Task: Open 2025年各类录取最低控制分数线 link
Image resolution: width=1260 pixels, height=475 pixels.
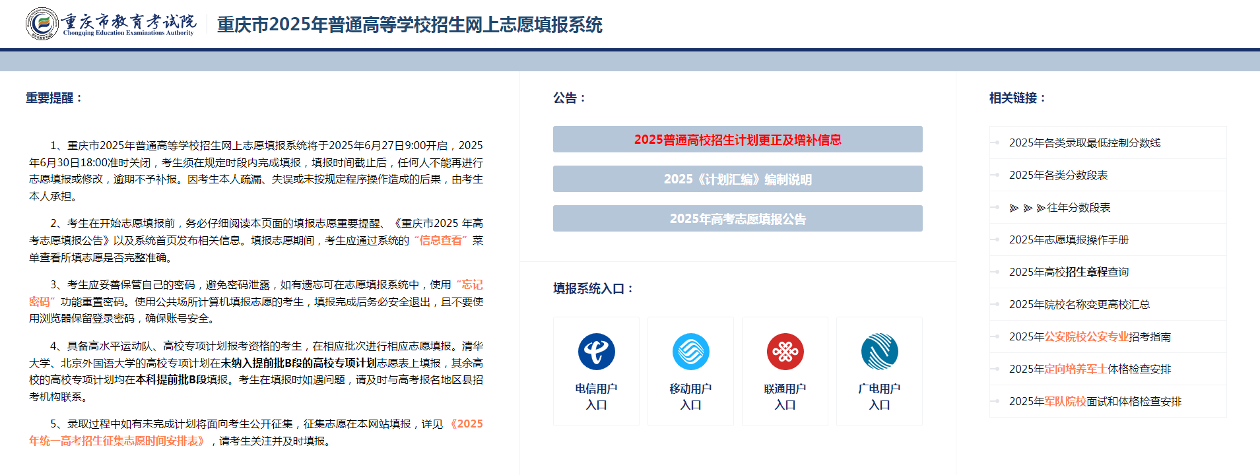Action: coord(1084,142)
